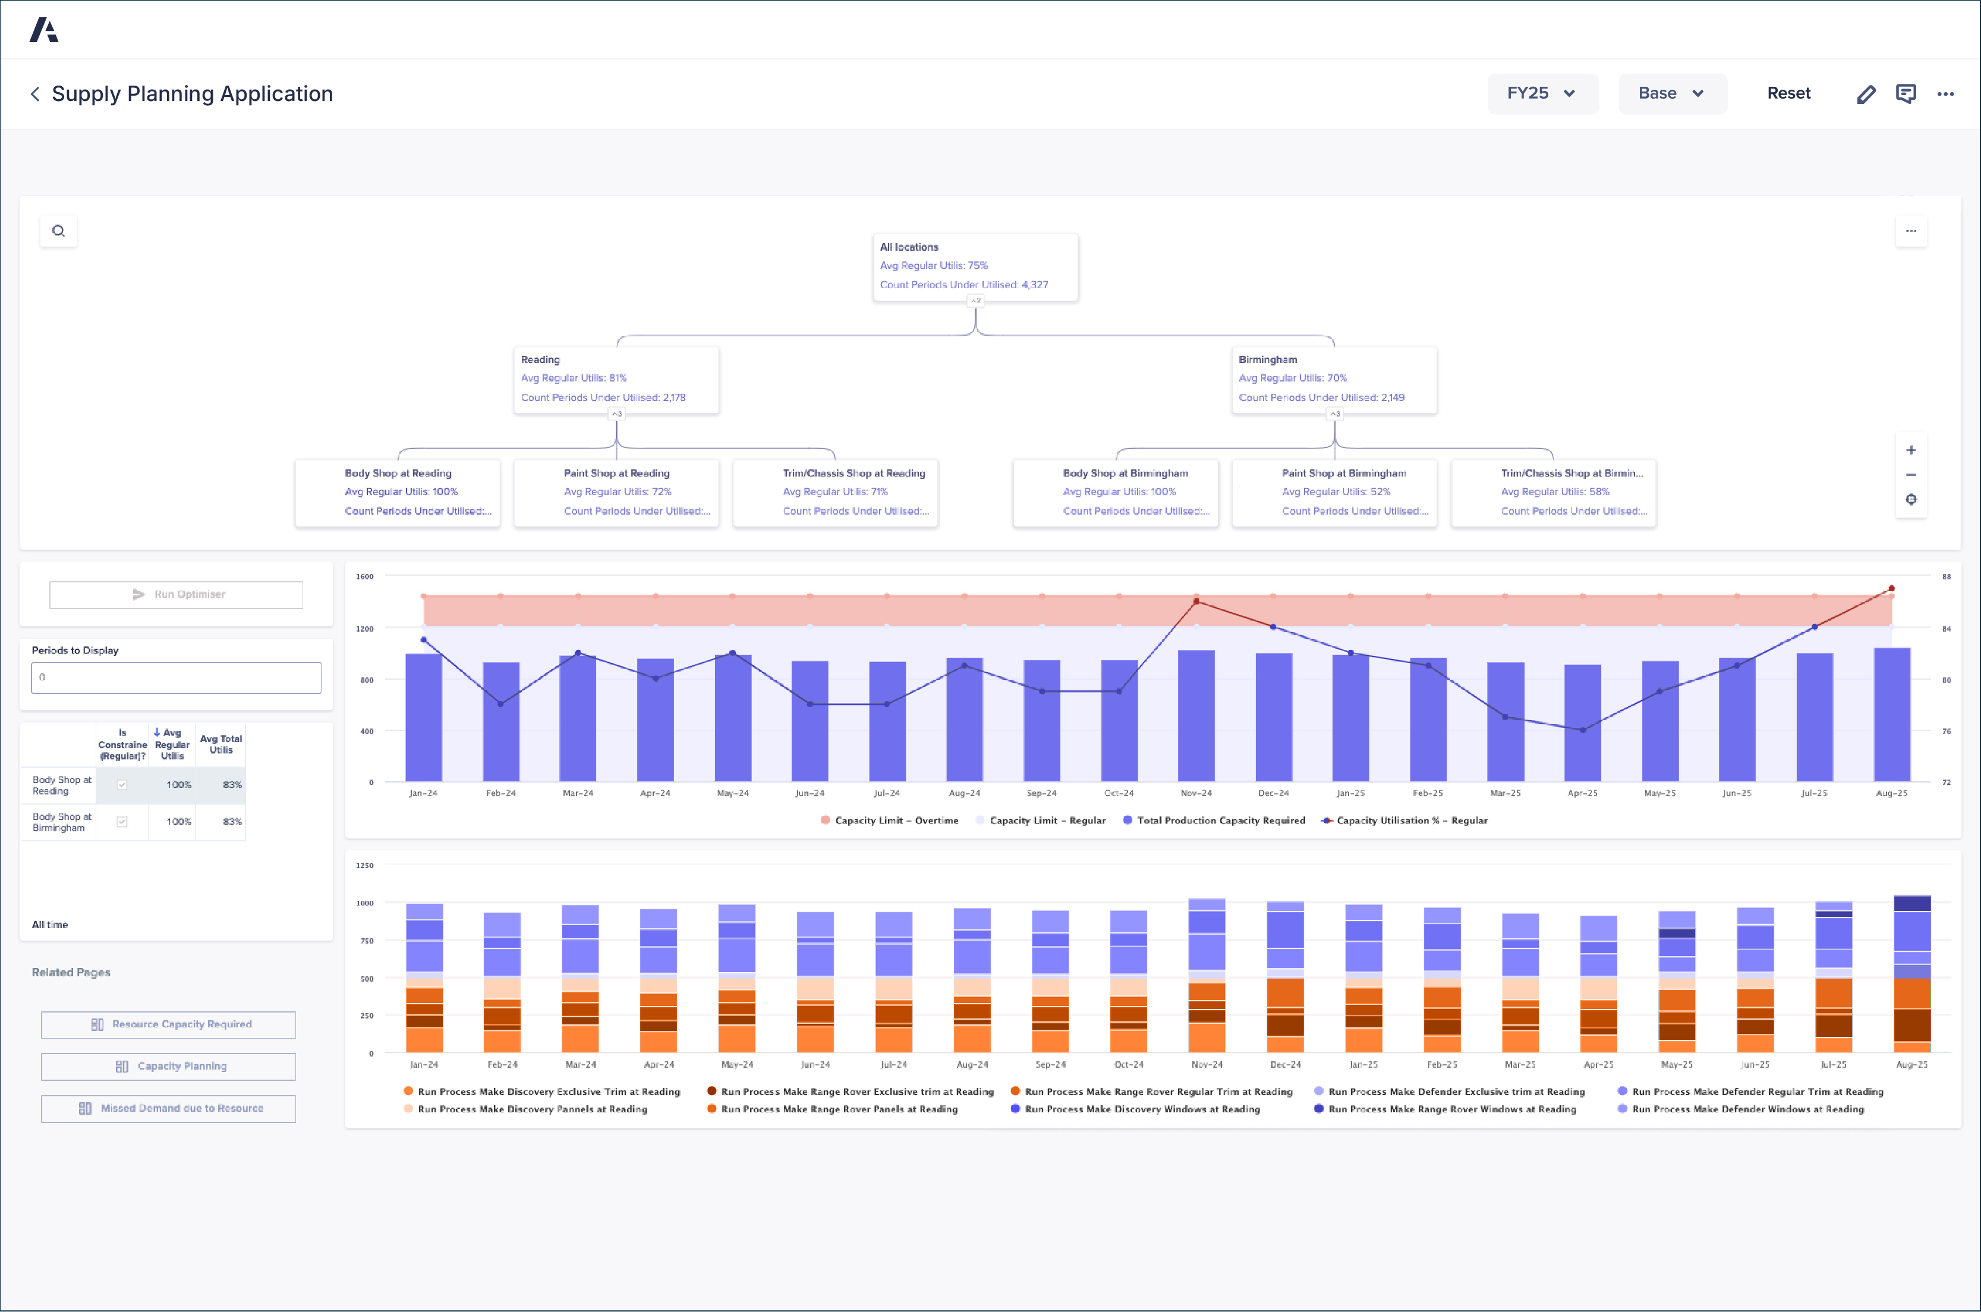The width and height of the screenshot is (1981, 1312).
Task: Open the Capacity Planning related page
Action: pos(168,1065)
